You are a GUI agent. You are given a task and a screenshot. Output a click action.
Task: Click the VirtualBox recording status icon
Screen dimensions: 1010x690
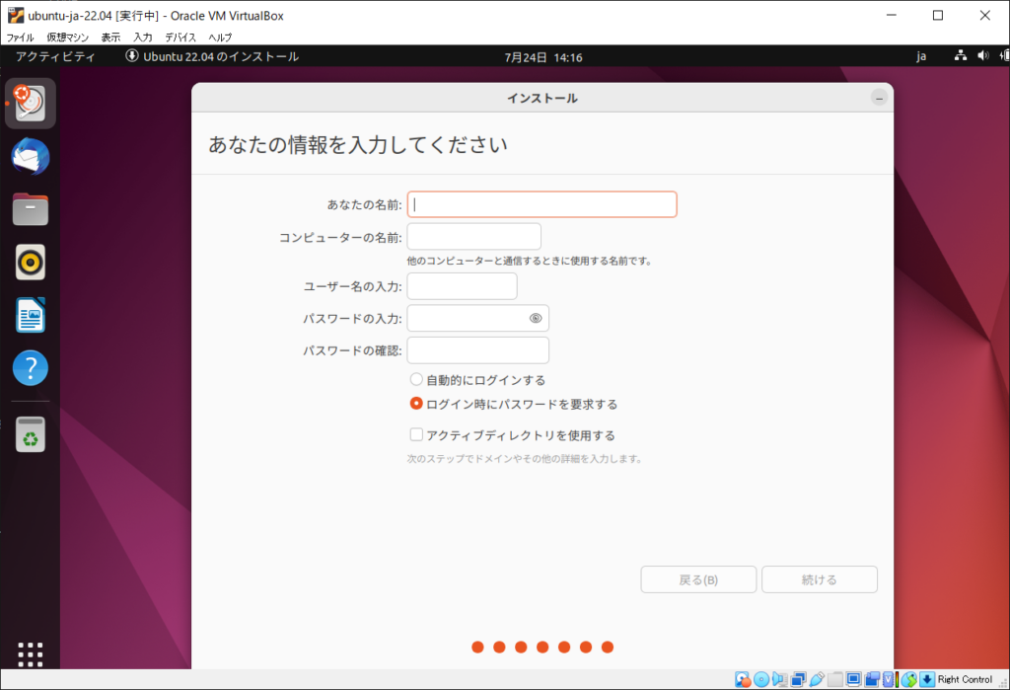(x=872, y=679)
